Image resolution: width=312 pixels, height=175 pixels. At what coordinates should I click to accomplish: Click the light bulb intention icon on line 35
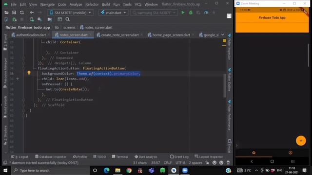tap(29, 73)
